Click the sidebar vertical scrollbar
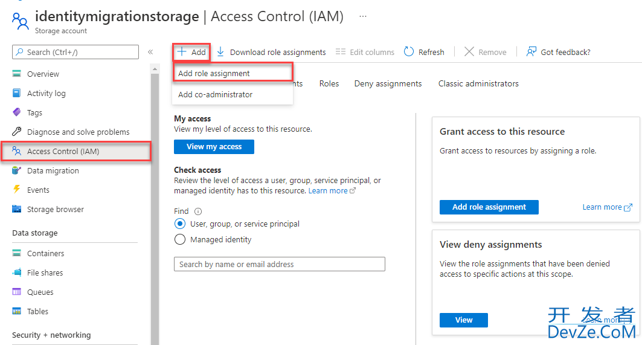This screenshot has width=642, height=345. pyautogui.click(x=155, y=205)
